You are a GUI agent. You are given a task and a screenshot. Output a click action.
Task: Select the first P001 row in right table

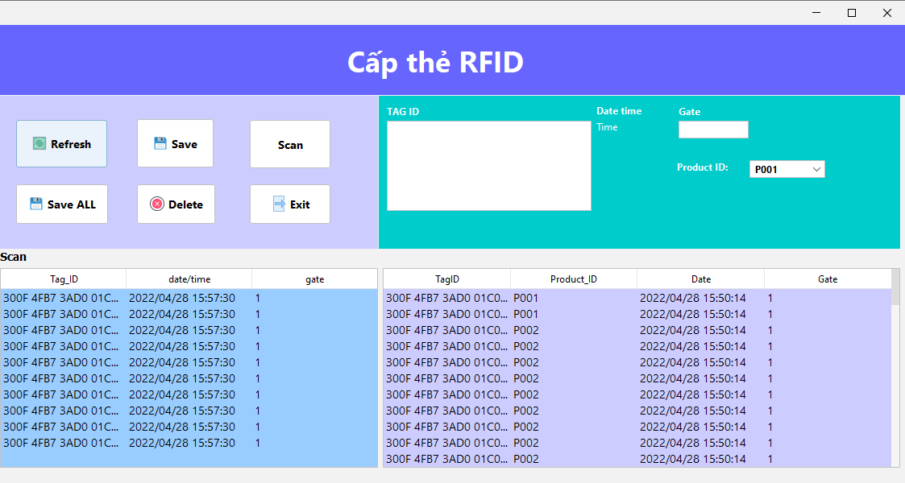pyautogui.click(x=637, y=298)
